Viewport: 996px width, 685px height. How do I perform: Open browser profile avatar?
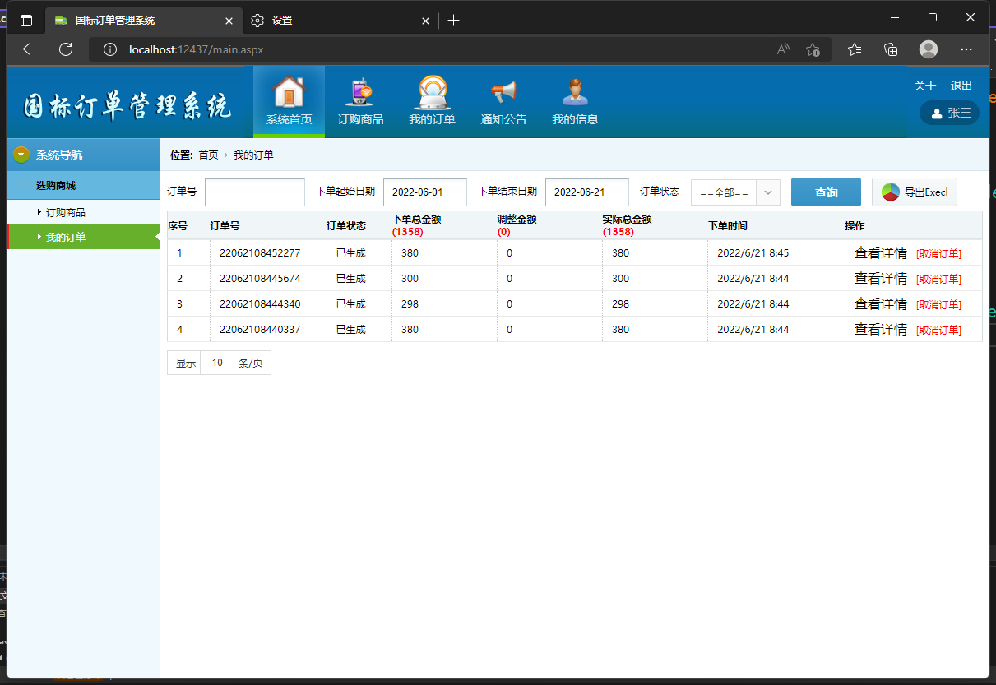(929, 49)
